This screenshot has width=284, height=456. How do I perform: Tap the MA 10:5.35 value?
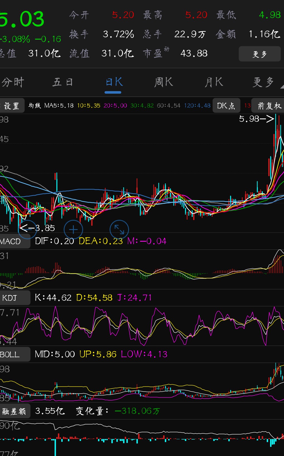coord(89,106)
